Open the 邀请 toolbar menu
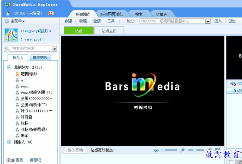 click(x=97, y=21)
